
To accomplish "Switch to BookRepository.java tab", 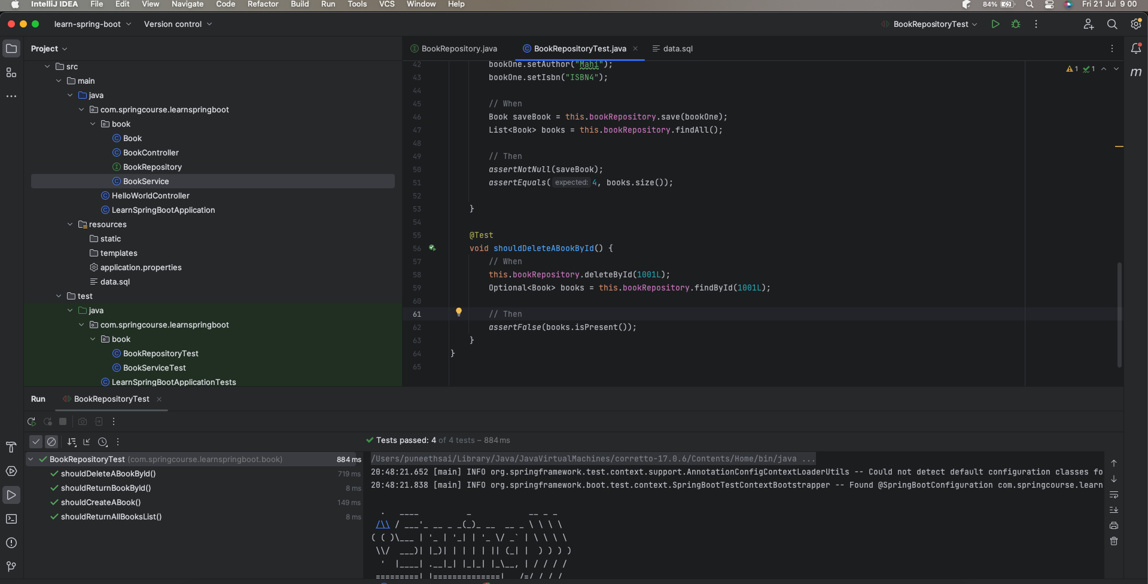I will click(454, 48).
